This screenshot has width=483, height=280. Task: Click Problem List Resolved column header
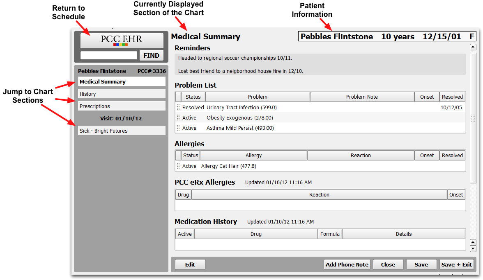(x=452, y=97)
